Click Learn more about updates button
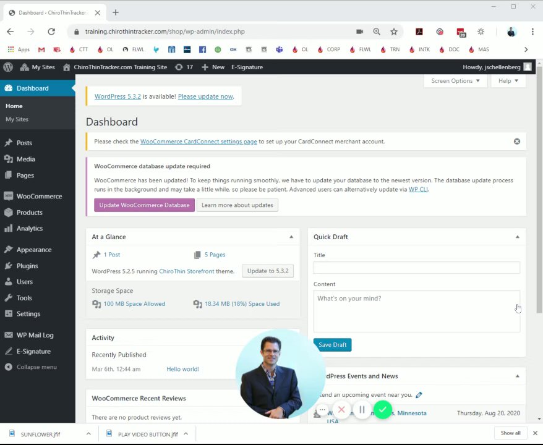The height and width of the screenshot is (445, 543). coord(237,205)
